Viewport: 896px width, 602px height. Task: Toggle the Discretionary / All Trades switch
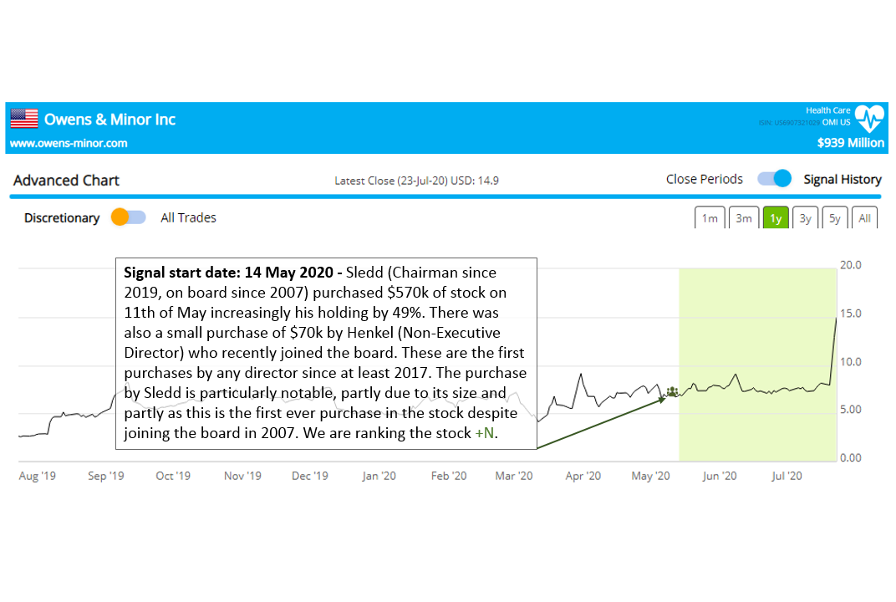128,217
